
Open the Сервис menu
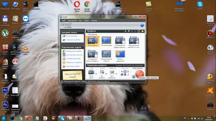(86, 21)
